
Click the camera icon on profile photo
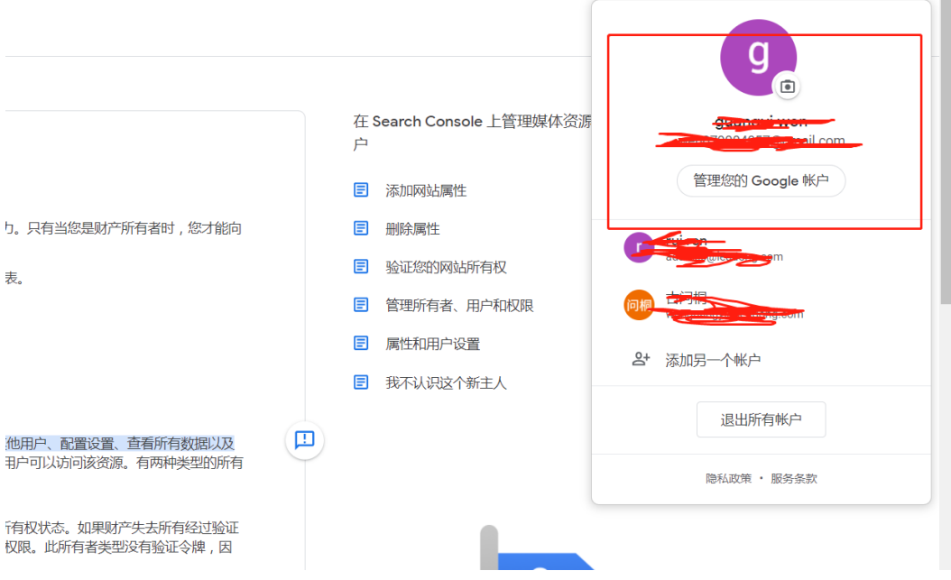787,87
